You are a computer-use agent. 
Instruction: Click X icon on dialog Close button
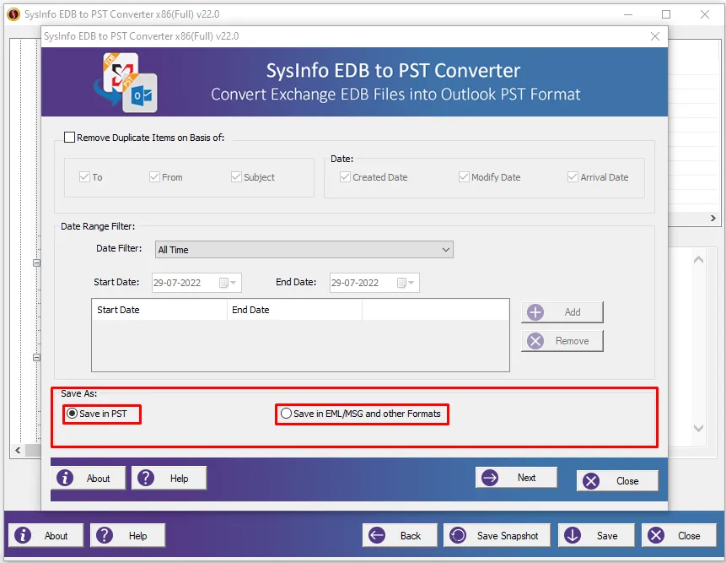591,481
